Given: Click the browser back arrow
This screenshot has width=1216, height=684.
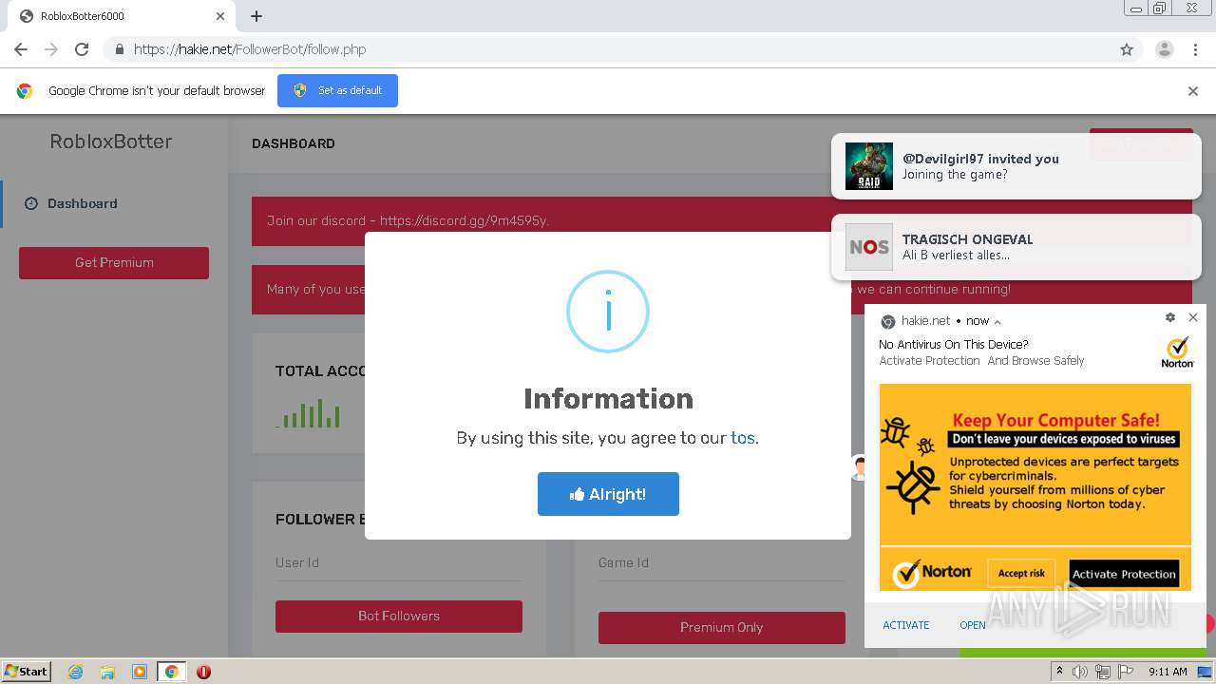Looking at the screenshot, I should (x=21, y=49).
